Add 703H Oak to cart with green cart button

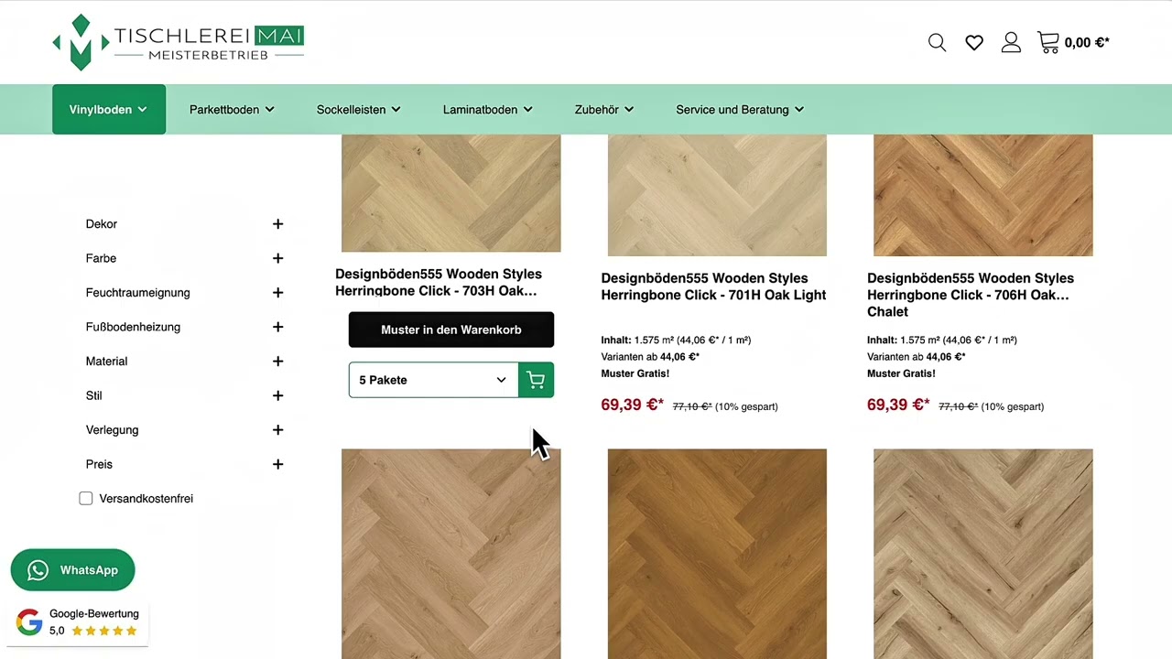coord(536,380)
